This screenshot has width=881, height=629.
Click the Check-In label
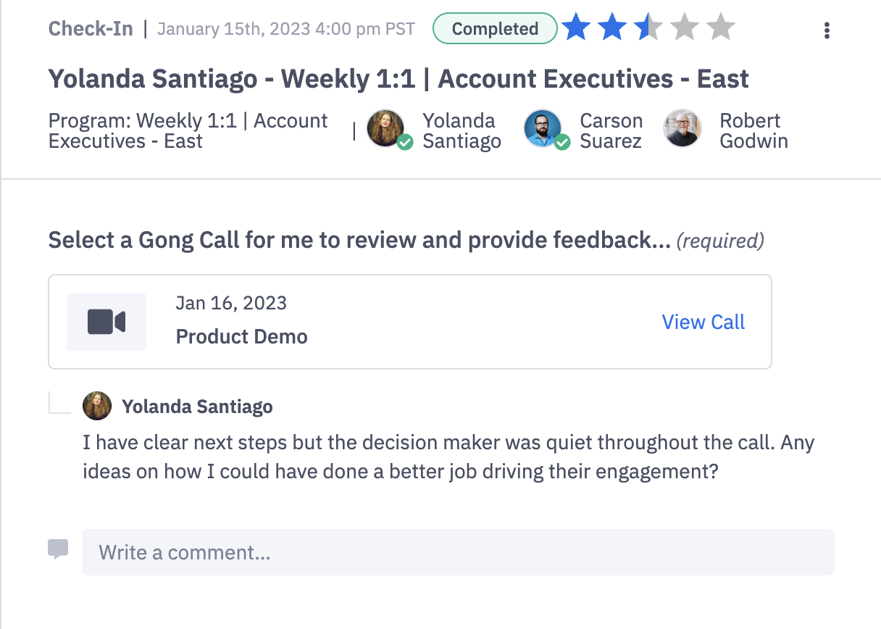point(90,28)
